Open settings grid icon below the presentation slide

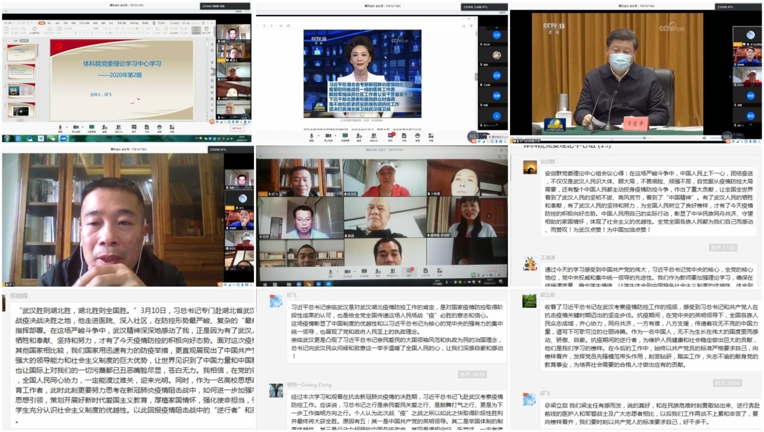tap(172, 127)
